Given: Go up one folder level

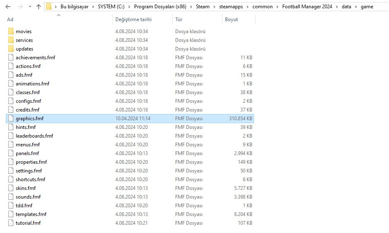Looking at the screenshot, I should point(39,7).
